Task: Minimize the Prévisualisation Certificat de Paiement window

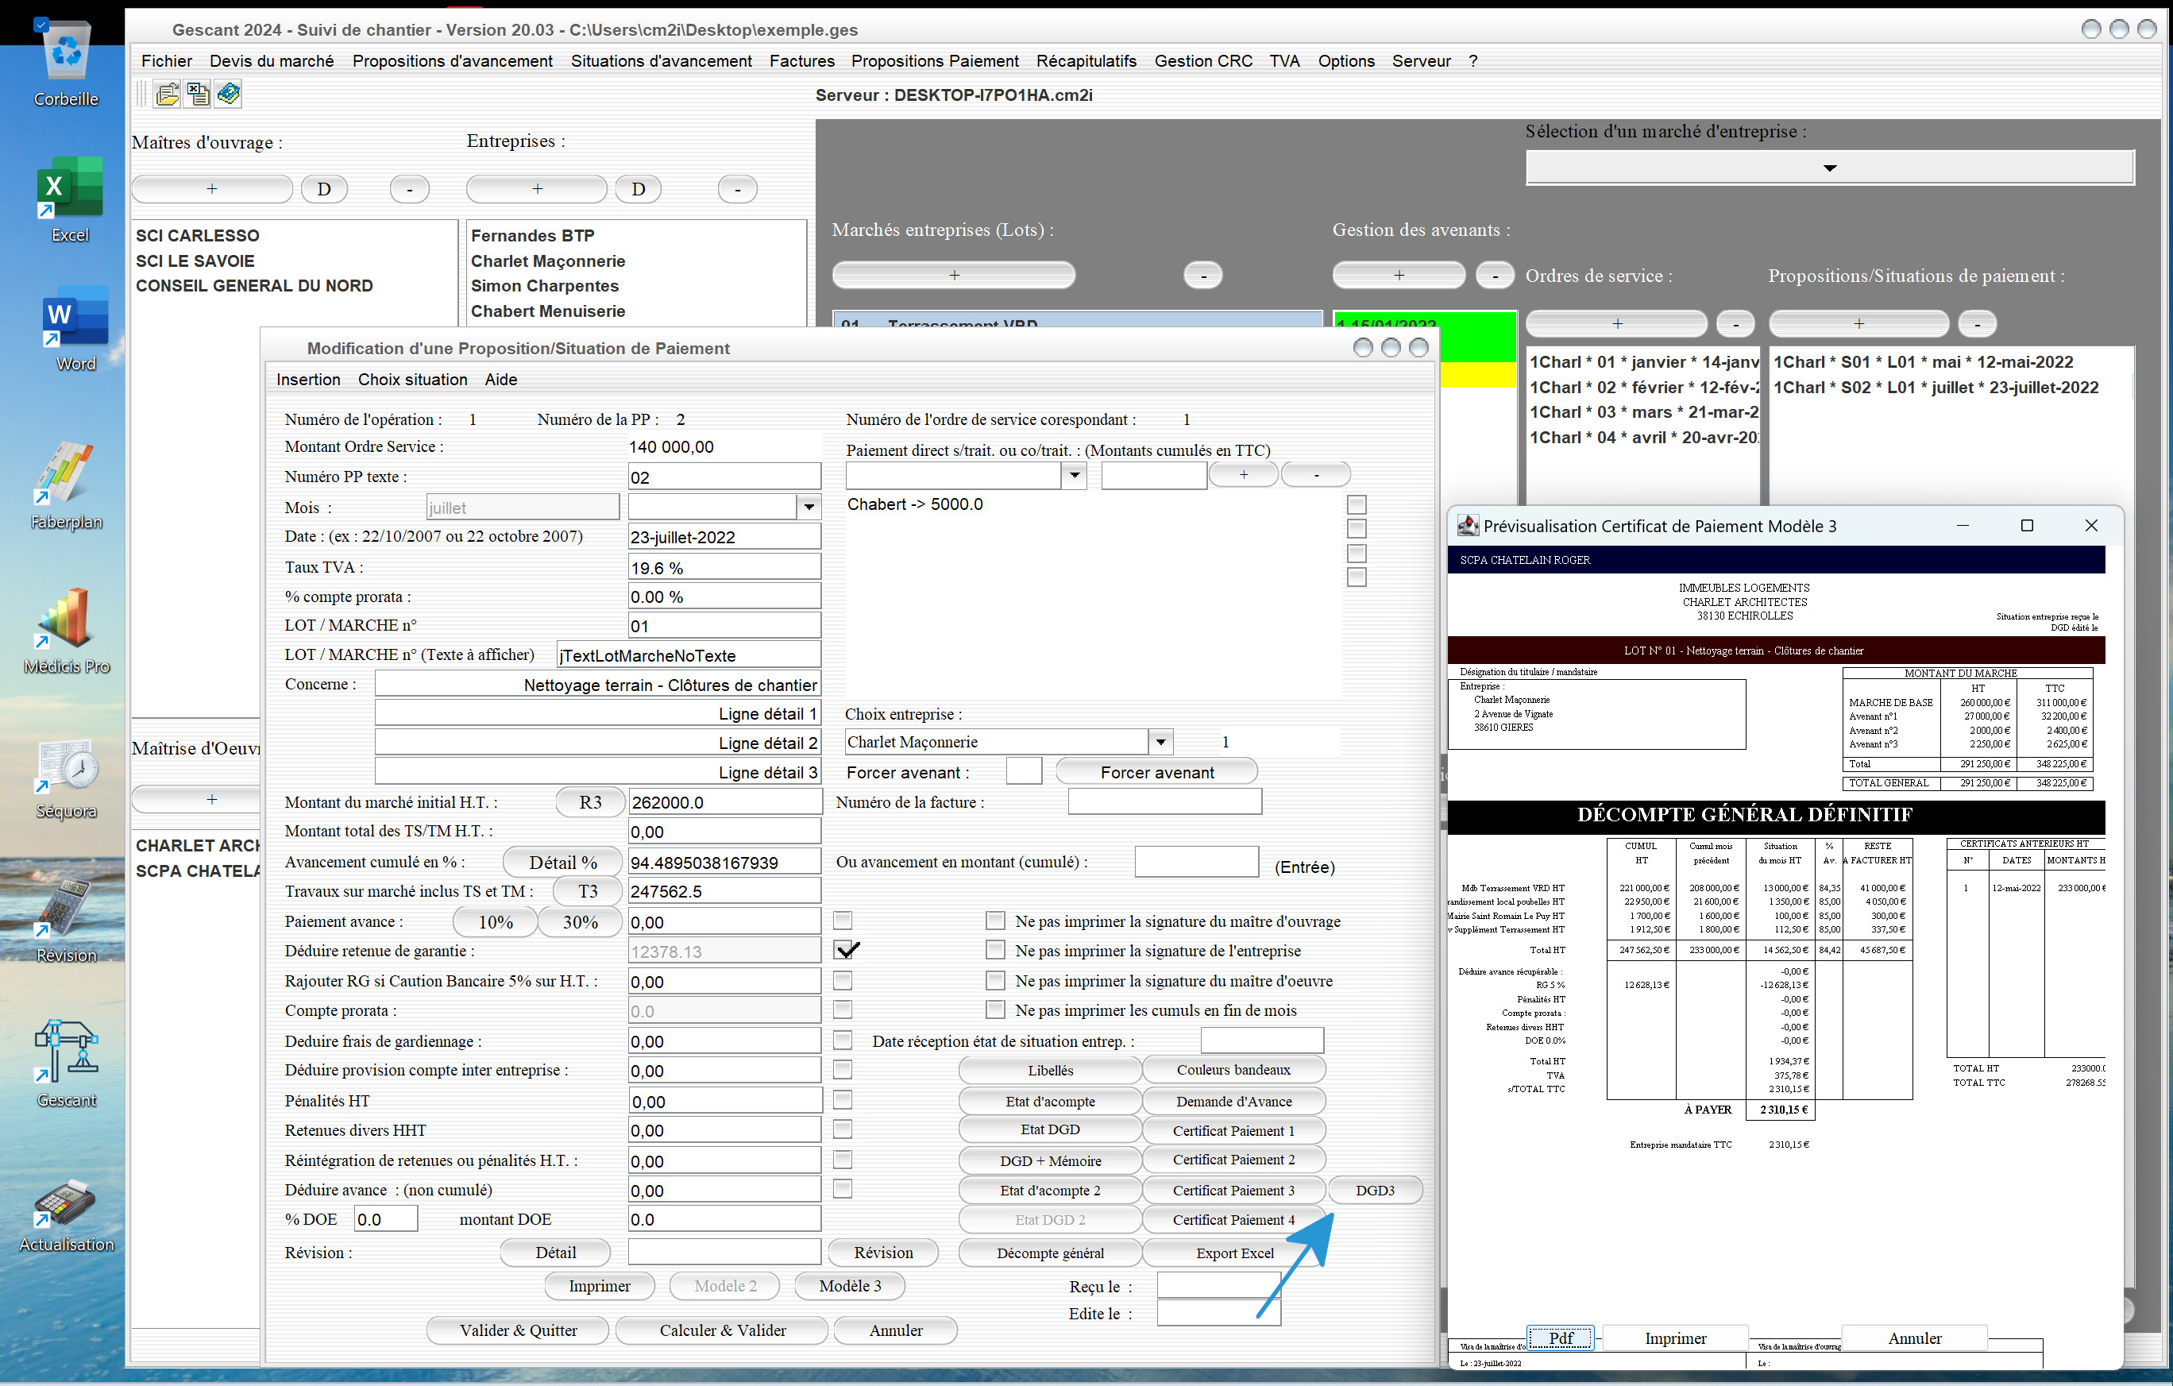Action: click(1962, 525)
